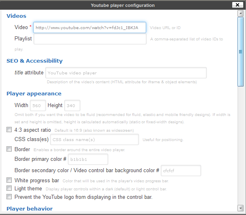This screenshot has width=246, height=215.
Task: Click the 'Video URL or ID' hint text
Action: tap(165, 28)
